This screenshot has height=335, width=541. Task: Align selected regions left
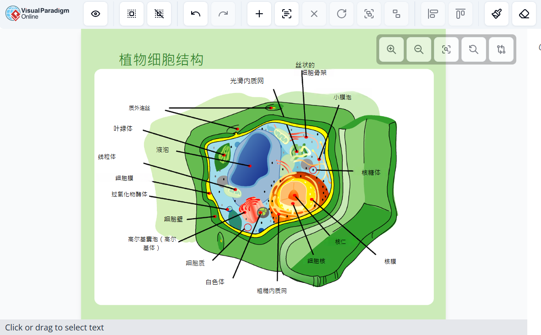(x=433, y=14)
